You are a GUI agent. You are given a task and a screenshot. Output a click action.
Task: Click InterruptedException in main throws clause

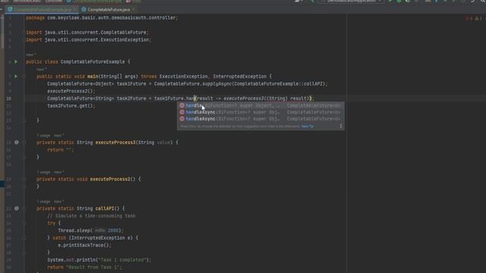[240, 76]
